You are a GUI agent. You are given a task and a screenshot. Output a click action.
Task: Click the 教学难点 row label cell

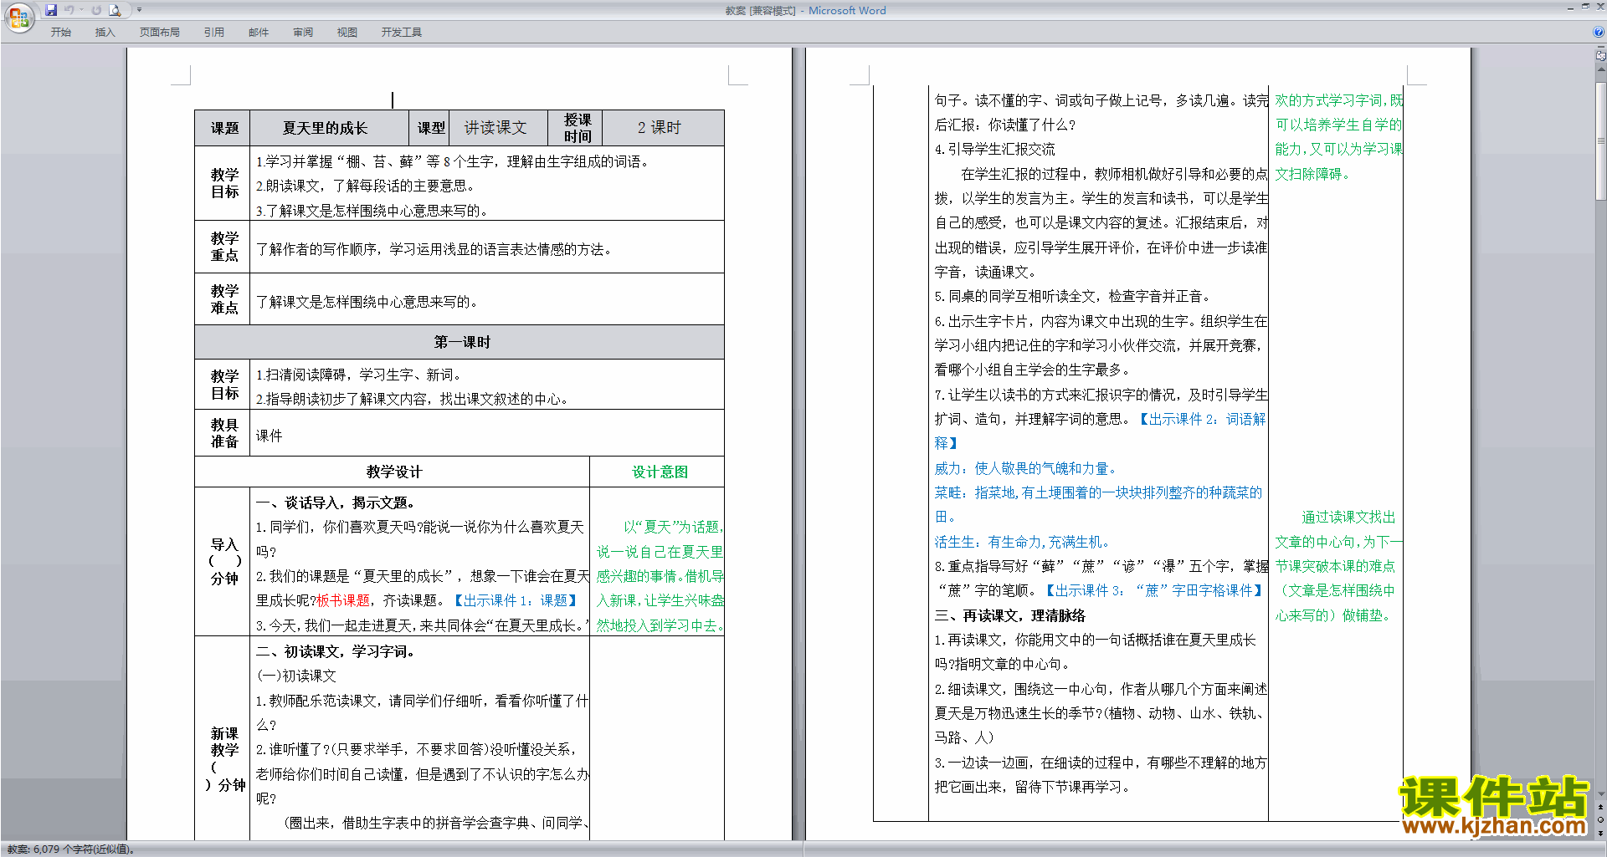tap(223, 299)
